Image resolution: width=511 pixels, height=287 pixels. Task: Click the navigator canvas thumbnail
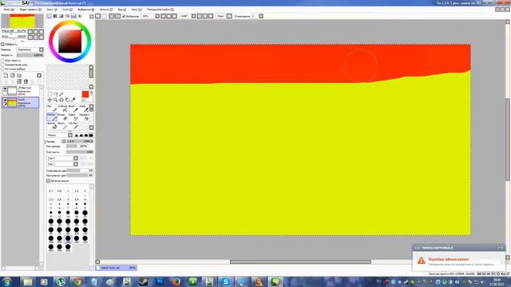point(22,22)
